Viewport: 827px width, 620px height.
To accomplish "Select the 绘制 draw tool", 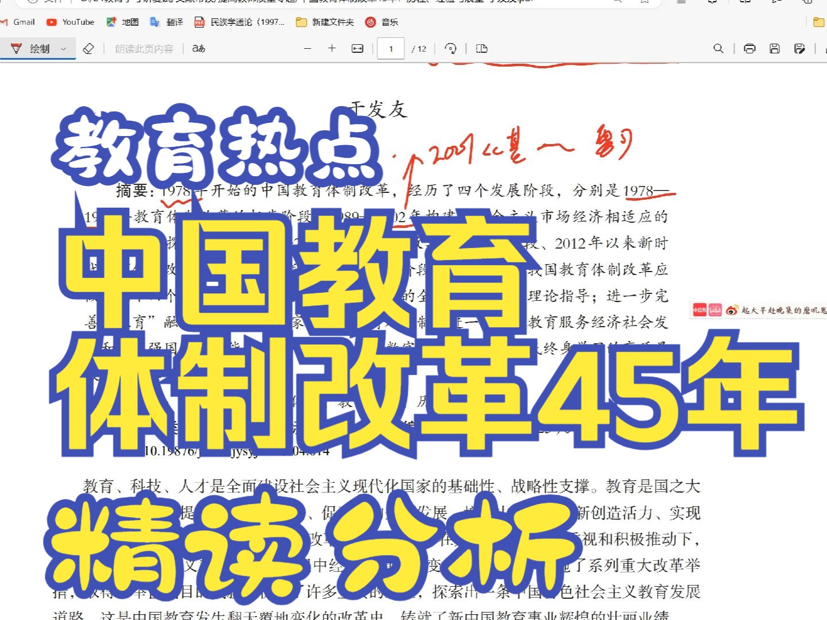I will 32,49.
